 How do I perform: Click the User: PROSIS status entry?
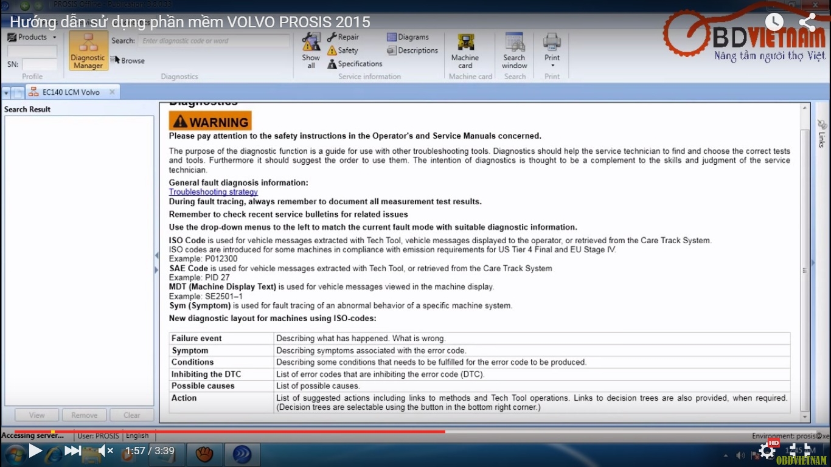pos(98,436)
